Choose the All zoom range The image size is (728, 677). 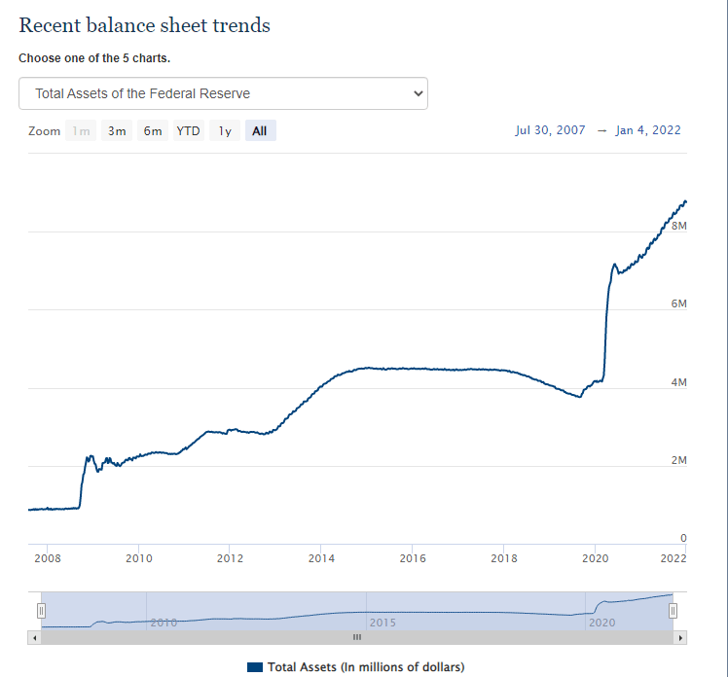pos(260,130)
